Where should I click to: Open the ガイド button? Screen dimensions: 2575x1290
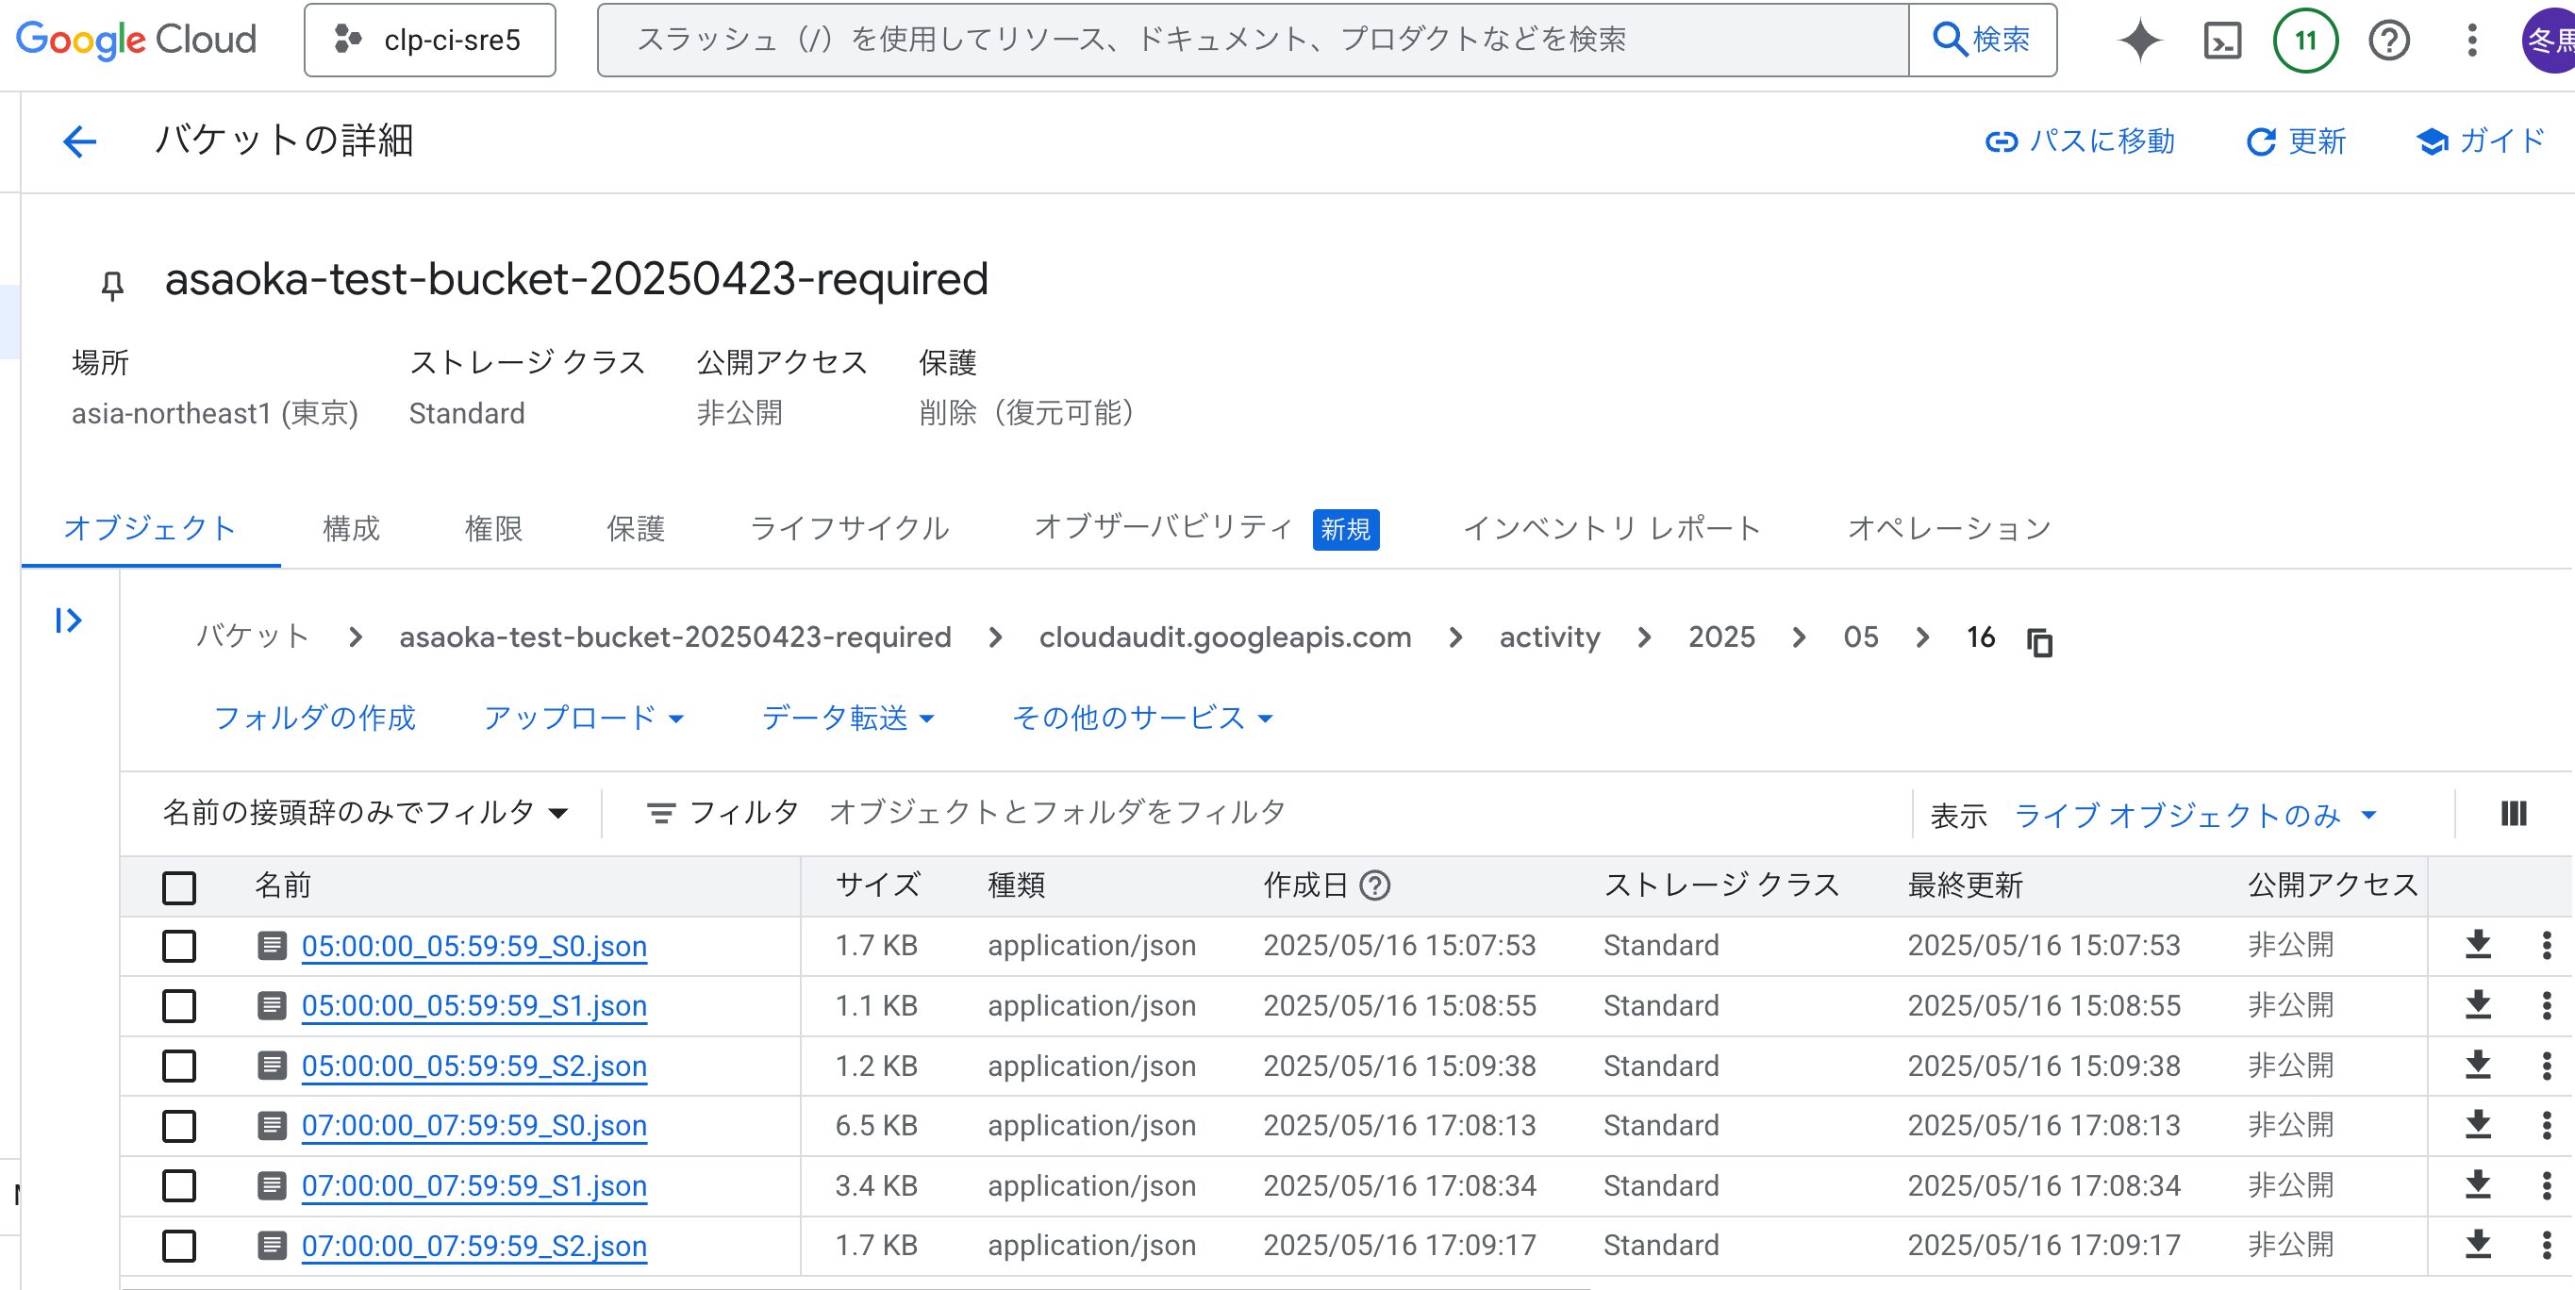[2481, 141]
